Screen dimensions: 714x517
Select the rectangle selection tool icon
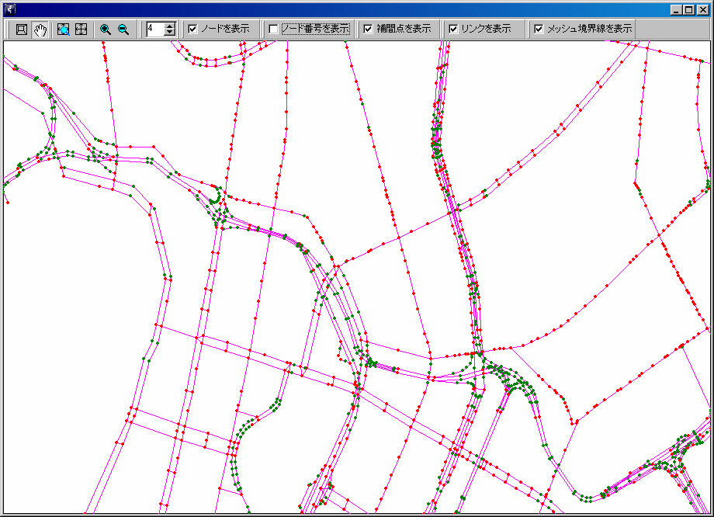[x=22, y=29]
